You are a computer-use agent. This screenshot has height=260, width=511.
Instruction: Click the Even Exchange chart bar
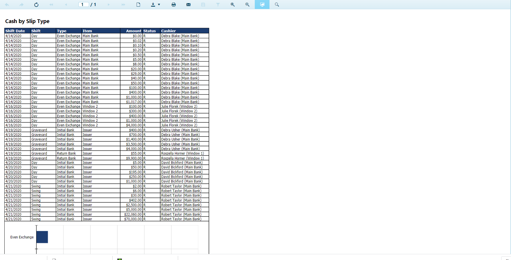42,237
